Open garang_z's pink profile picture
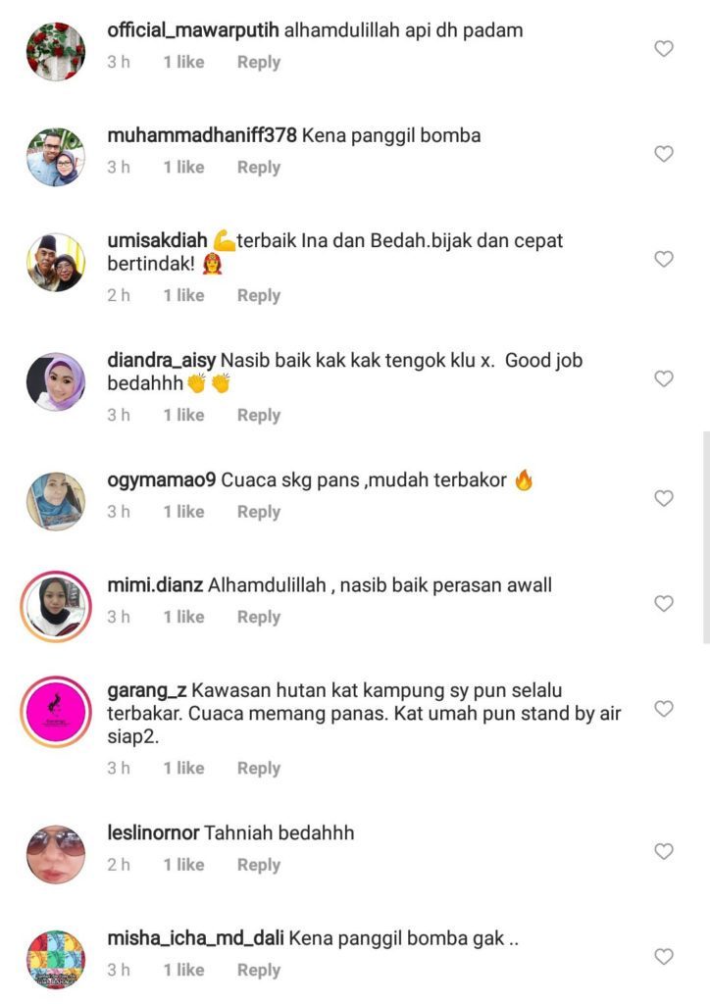710x1004 pixels. pos(56,712)
